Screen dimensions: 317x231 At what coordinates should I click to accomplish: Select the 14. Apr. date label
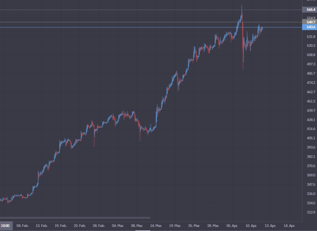click(289, 225)
